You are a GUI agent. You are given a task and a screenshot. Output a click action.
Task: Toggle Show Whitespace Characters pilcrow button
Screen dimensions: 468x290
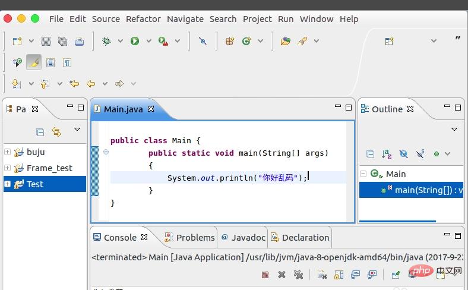pyautogui.click(x=67, y=62)
